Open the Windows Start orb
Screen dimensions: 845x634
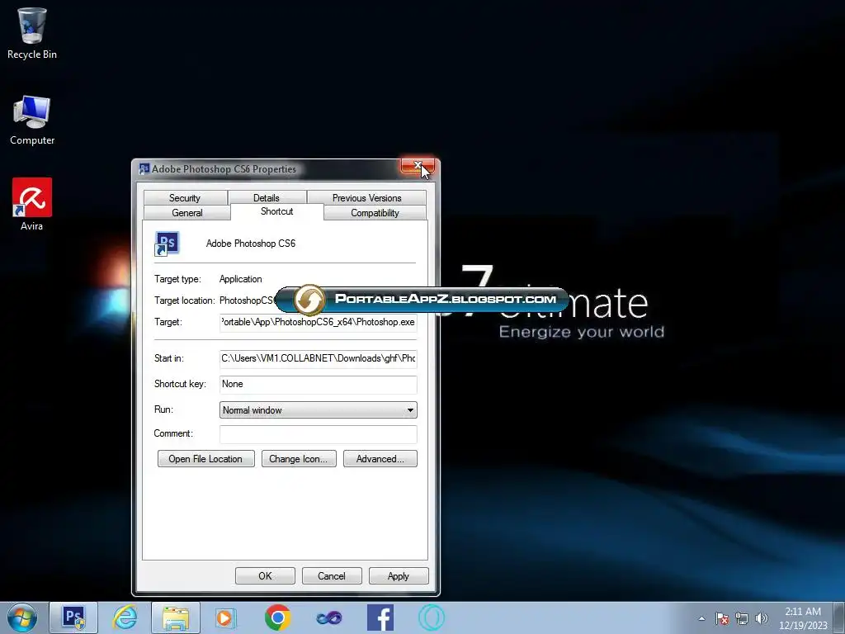click(x=21, y=617)
